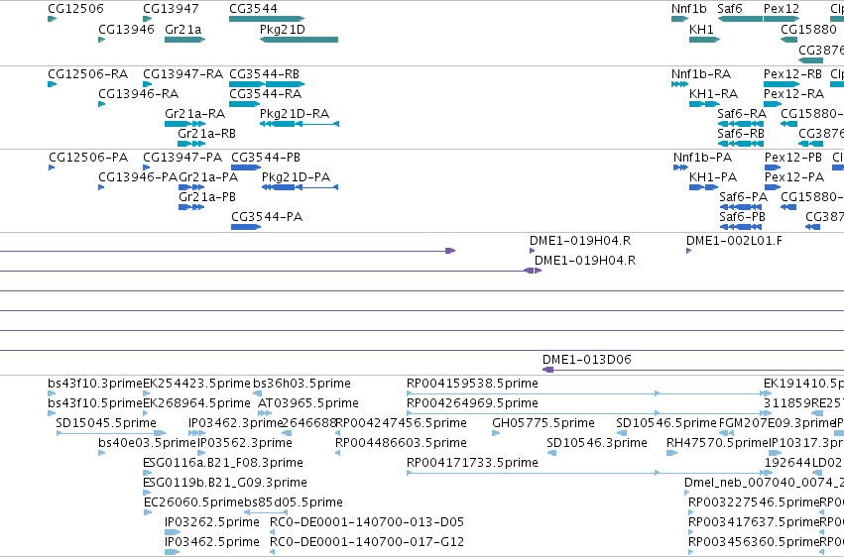Screen dimensions: 844x557
Task: Click EST label RP003227546.5prime
Action: pos(754,502)
